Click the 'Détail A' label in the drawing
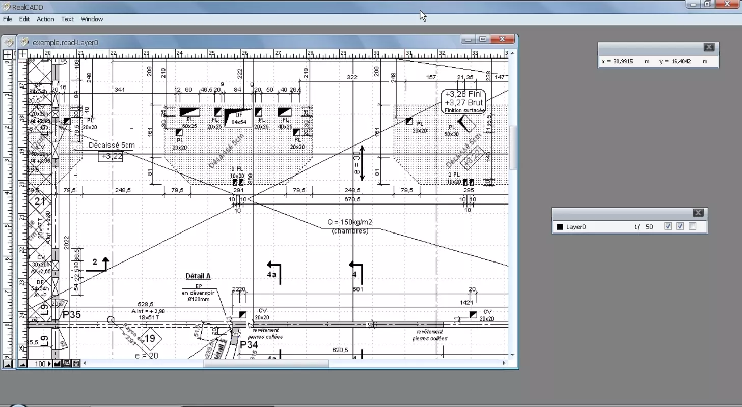 (x=198, y=276)
